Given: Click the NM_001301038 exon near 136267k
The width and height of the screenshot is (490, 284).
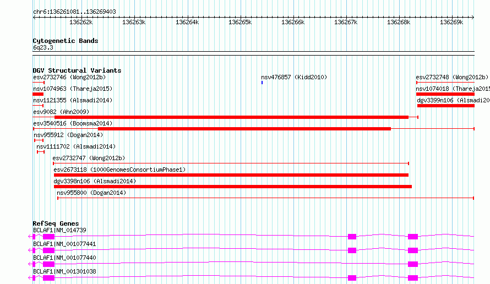Looking at the screenshot, I should point(352,278).
